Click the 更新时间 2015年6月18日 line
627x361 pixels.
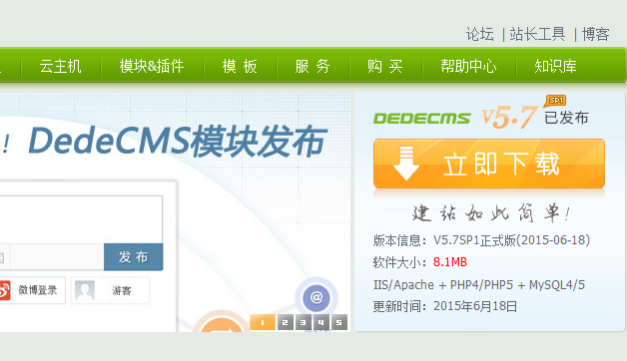(x=445, y=306)
